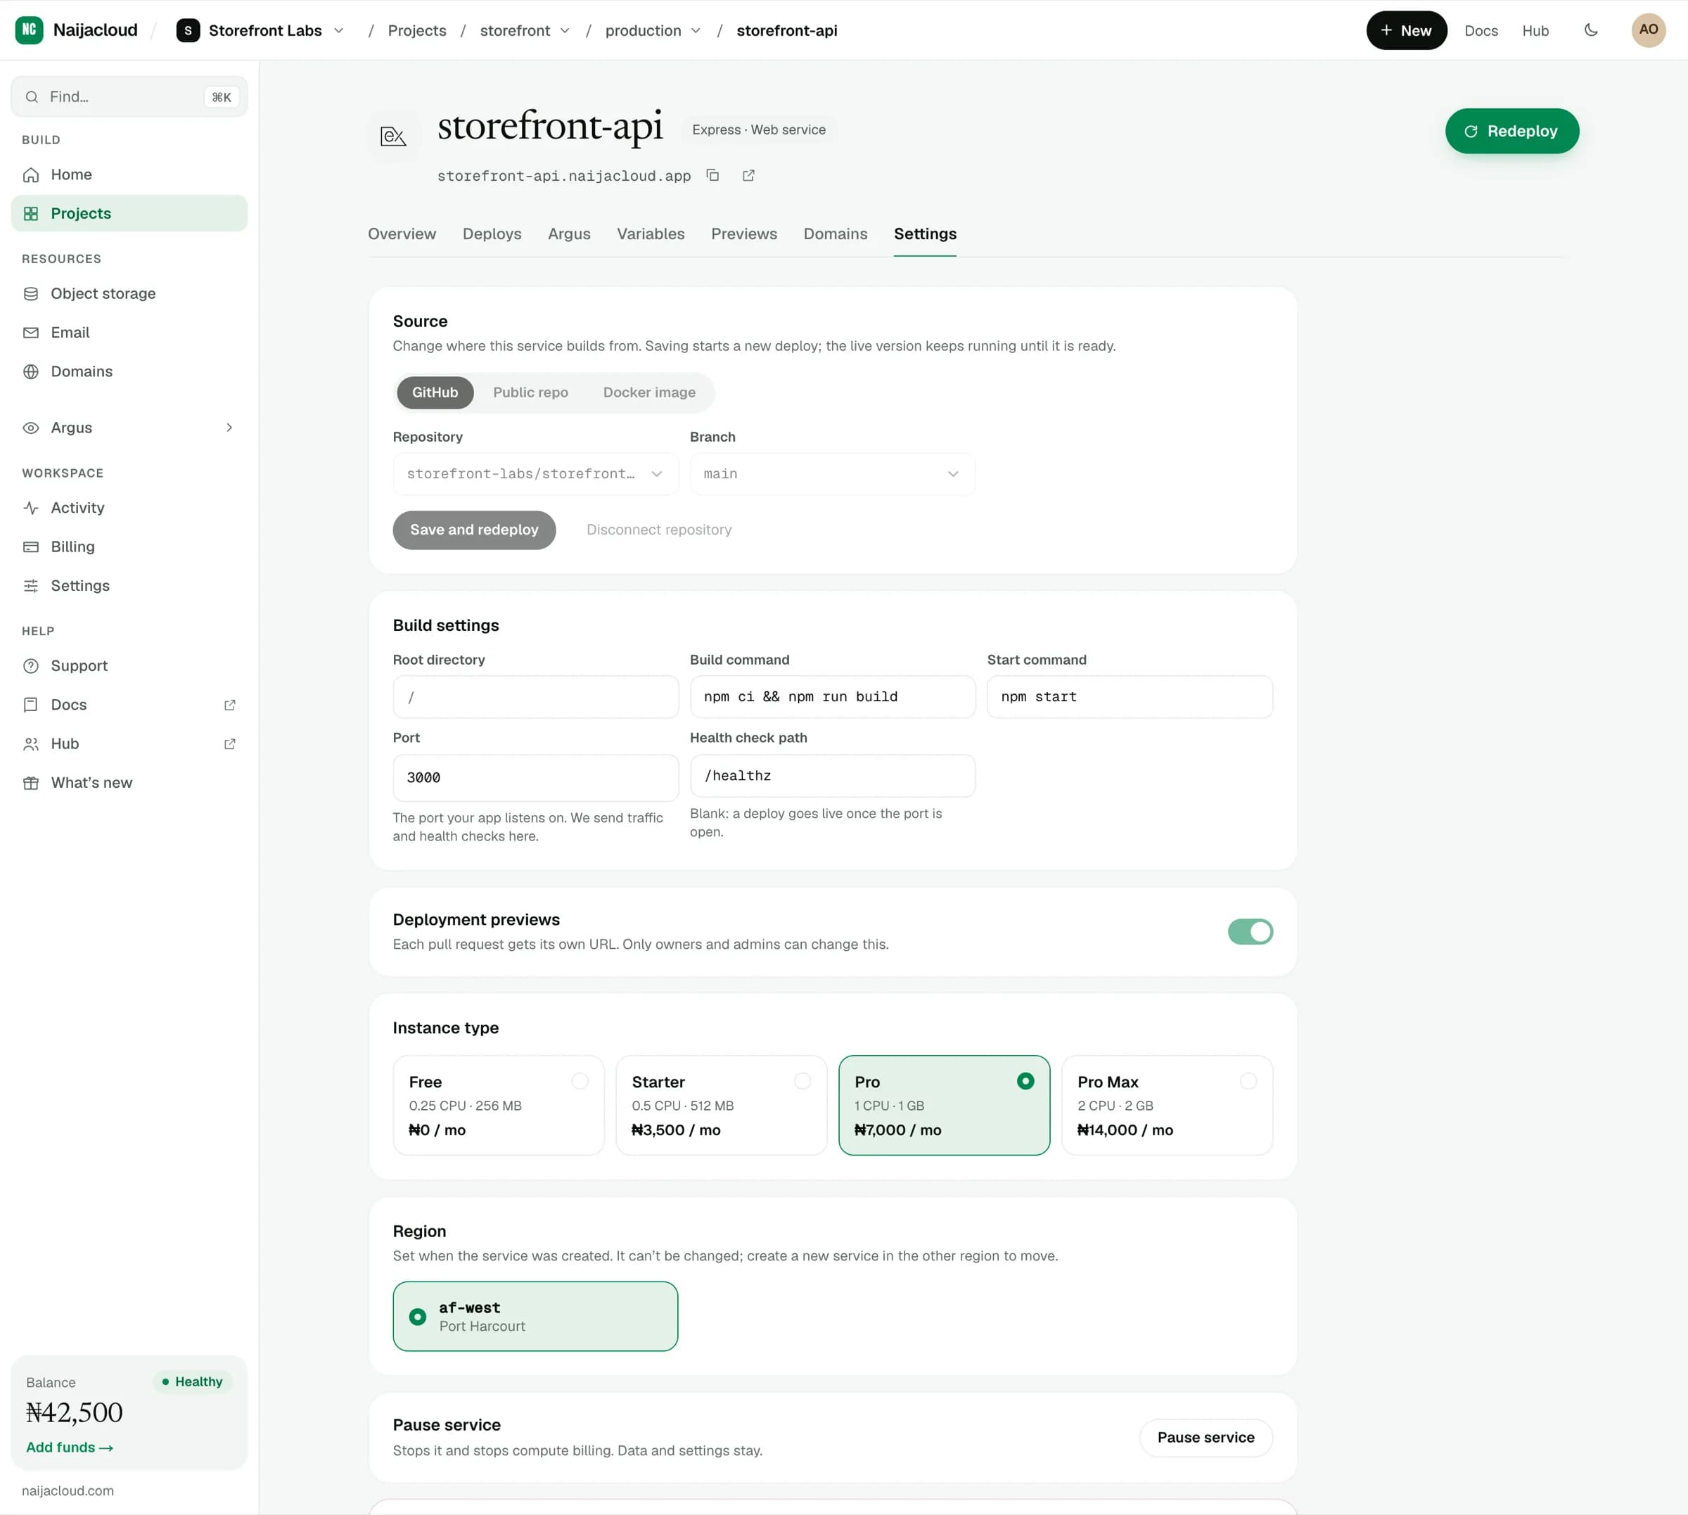Image resolution: width=1688 pixels, height=1515 pixels.
Task: Click the Build command field
Action: point(832,697)
